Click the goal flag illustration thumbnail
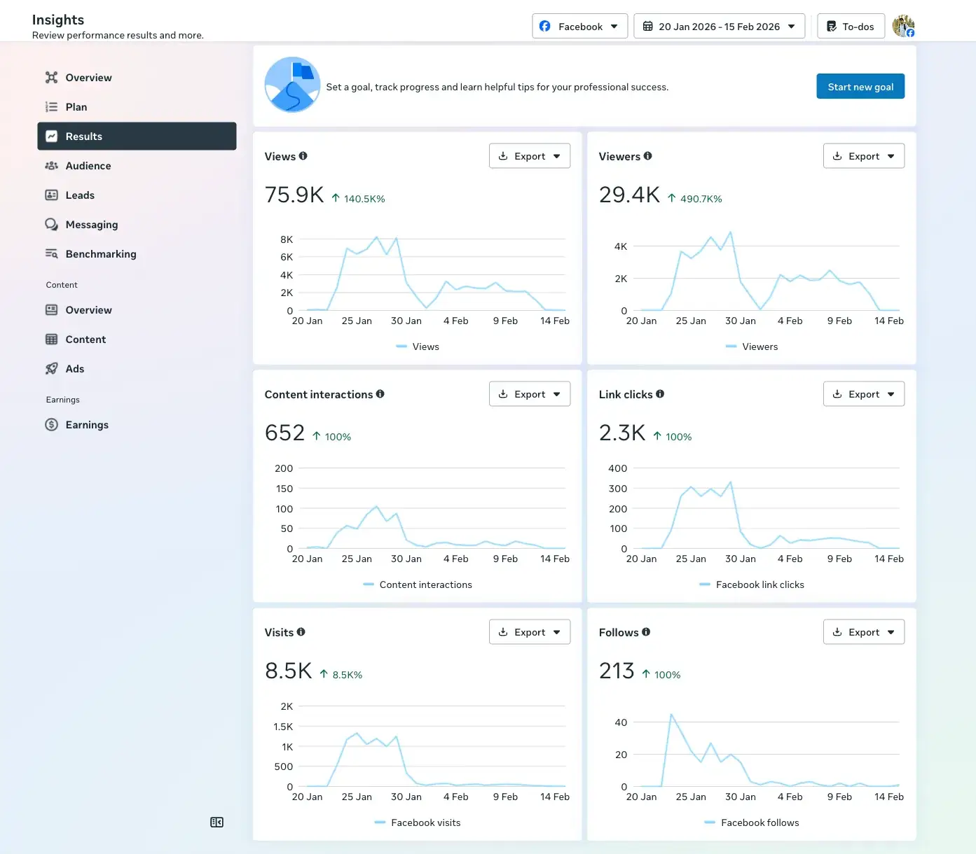This screenshot has width=976, height=854. pyautogui.click(x=293, y=85)
